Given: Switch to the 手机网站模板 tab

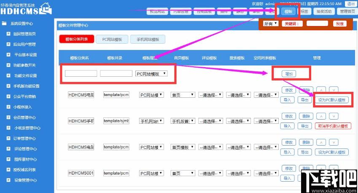Looking at the screenshot, I should click(147, 39).
